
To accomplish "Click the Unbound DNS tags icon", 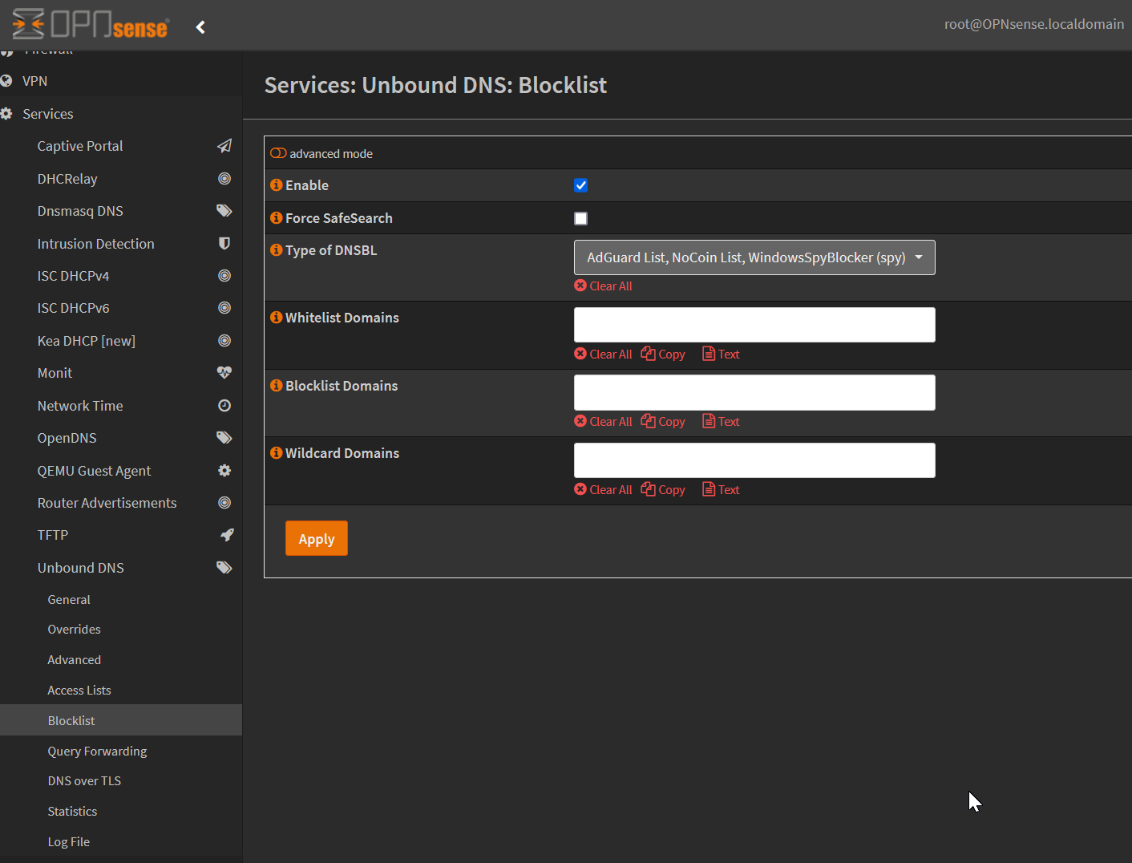I will click(x=224, y=568).
